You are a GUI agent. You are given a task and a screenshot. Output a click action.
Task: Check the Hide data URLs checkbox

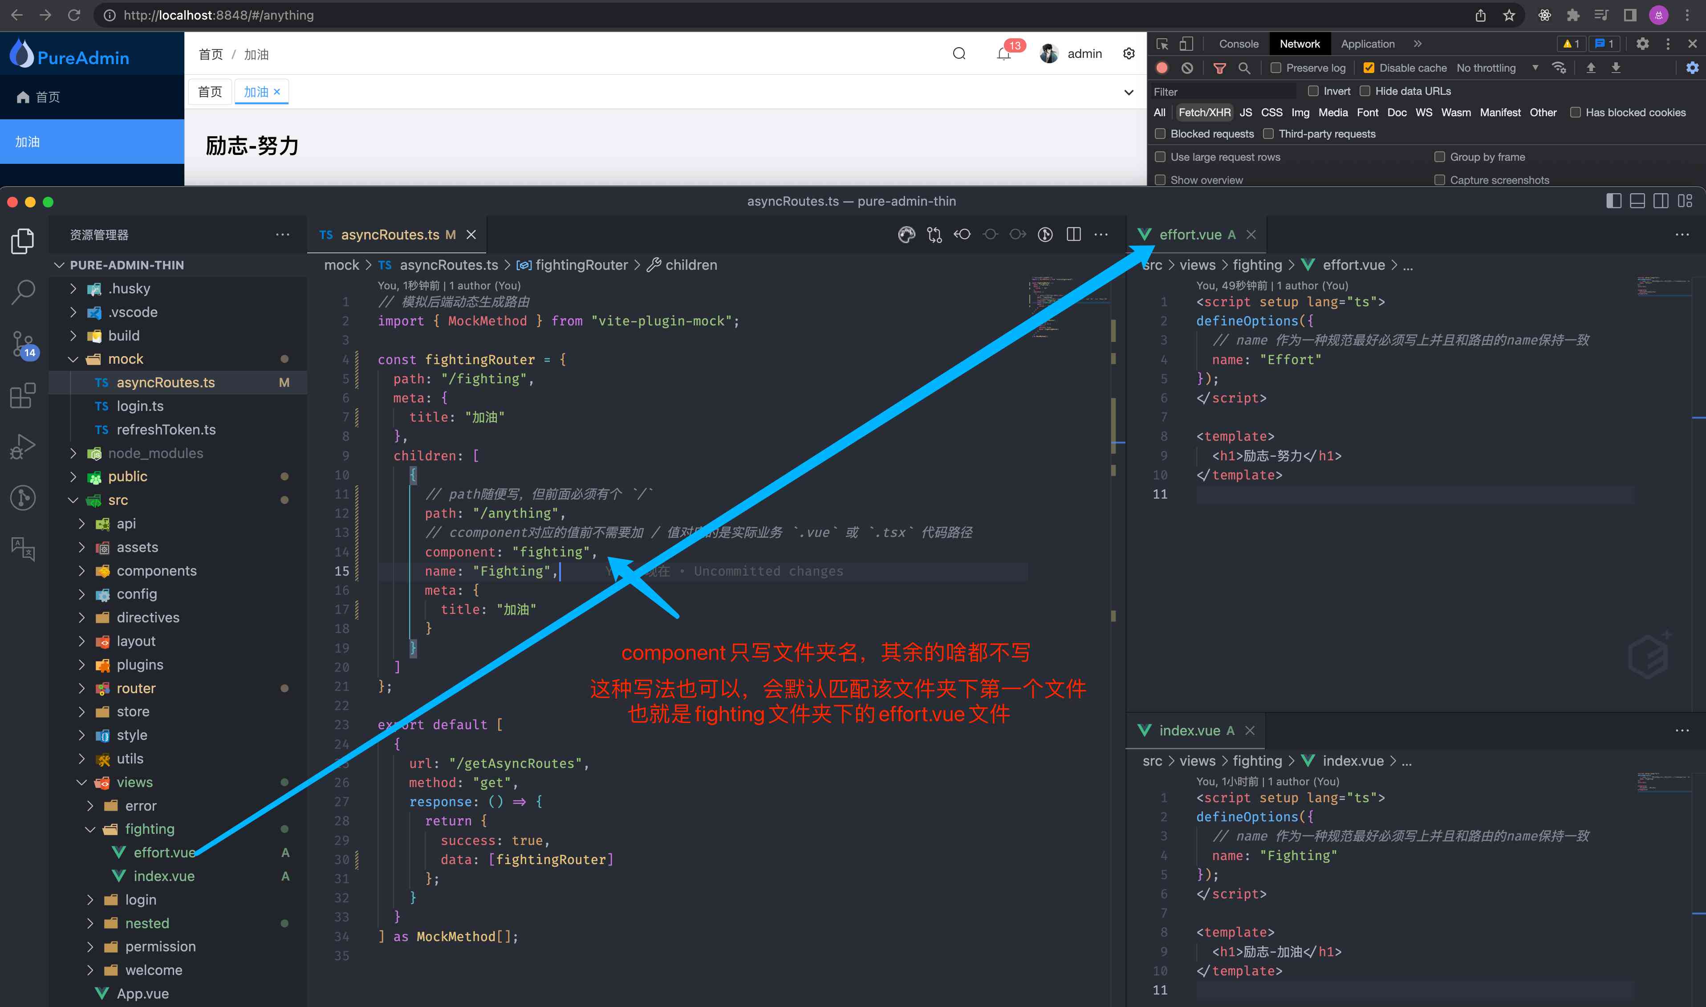click(x=1365, y=91)
